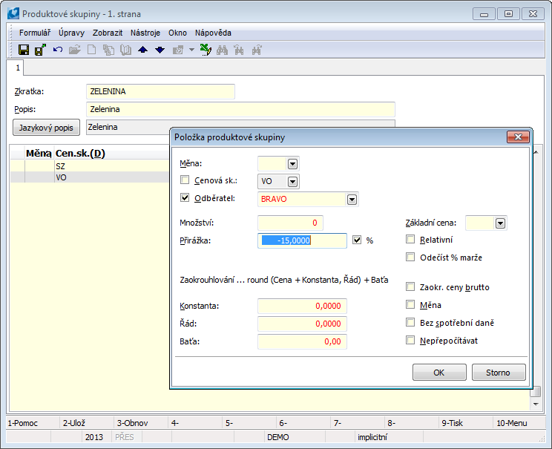The height and width of the screenshot is (449, 552).
Task: Confirm the dialog with OK button
Action: point(439,372)
